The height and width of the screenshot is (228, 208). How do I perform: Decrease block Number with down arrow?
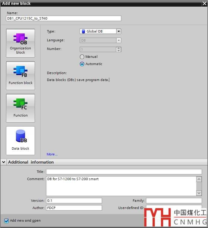(x=119, y=51)
